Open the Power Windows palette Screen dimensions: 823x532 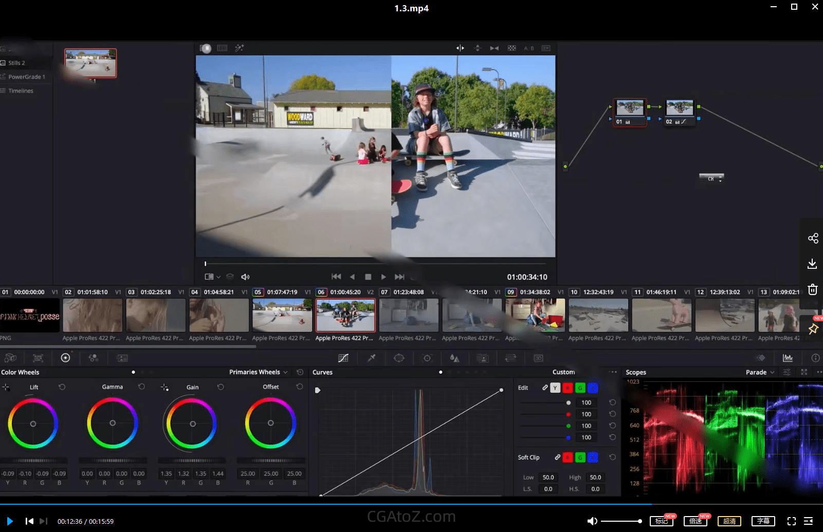point(399,358)
